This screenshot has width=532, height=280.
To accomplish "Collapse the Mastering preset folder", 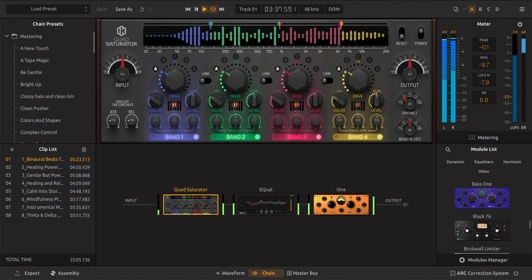I will tap(7, 36).
